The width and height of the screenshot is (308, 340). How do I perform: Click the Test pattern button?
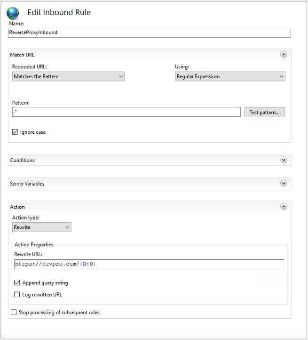tap(264, 113)
